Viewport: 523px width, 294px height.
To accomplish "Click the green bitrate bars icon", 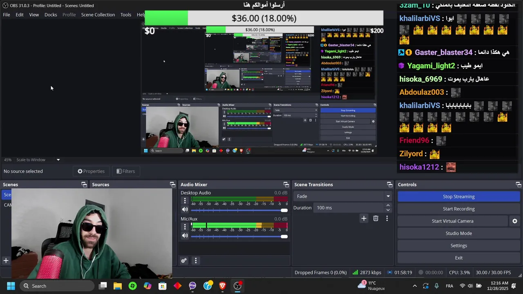I will tap(355, 272).
